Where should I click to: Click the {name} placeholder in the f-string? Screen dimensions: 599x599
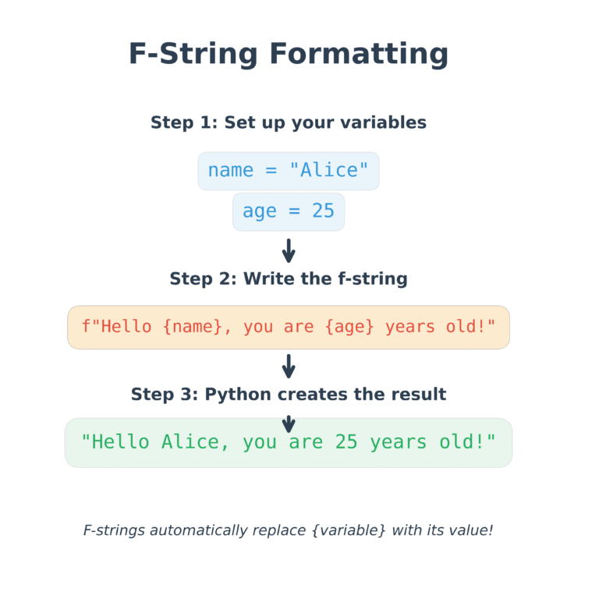(x=193, y=327)
